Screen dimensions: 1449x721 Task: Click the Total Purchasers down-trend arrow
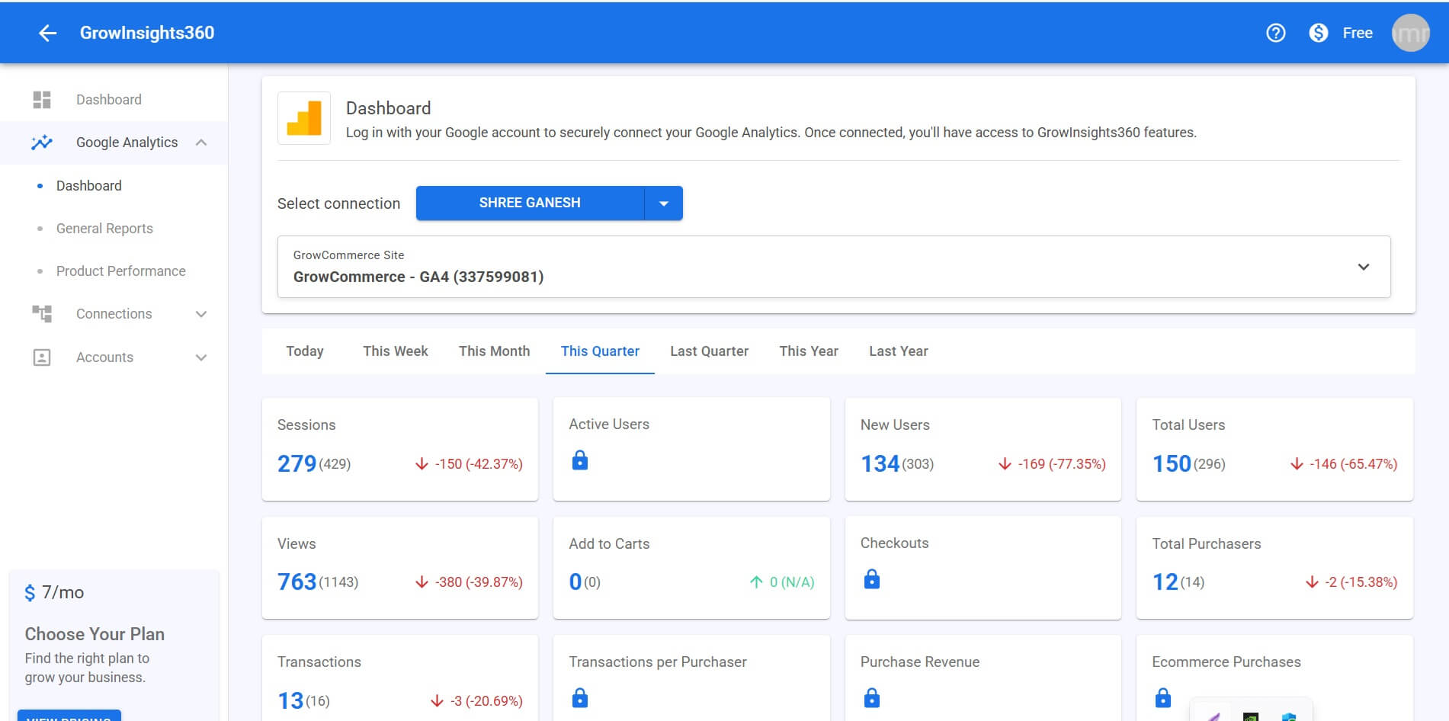pos(1312,582)
